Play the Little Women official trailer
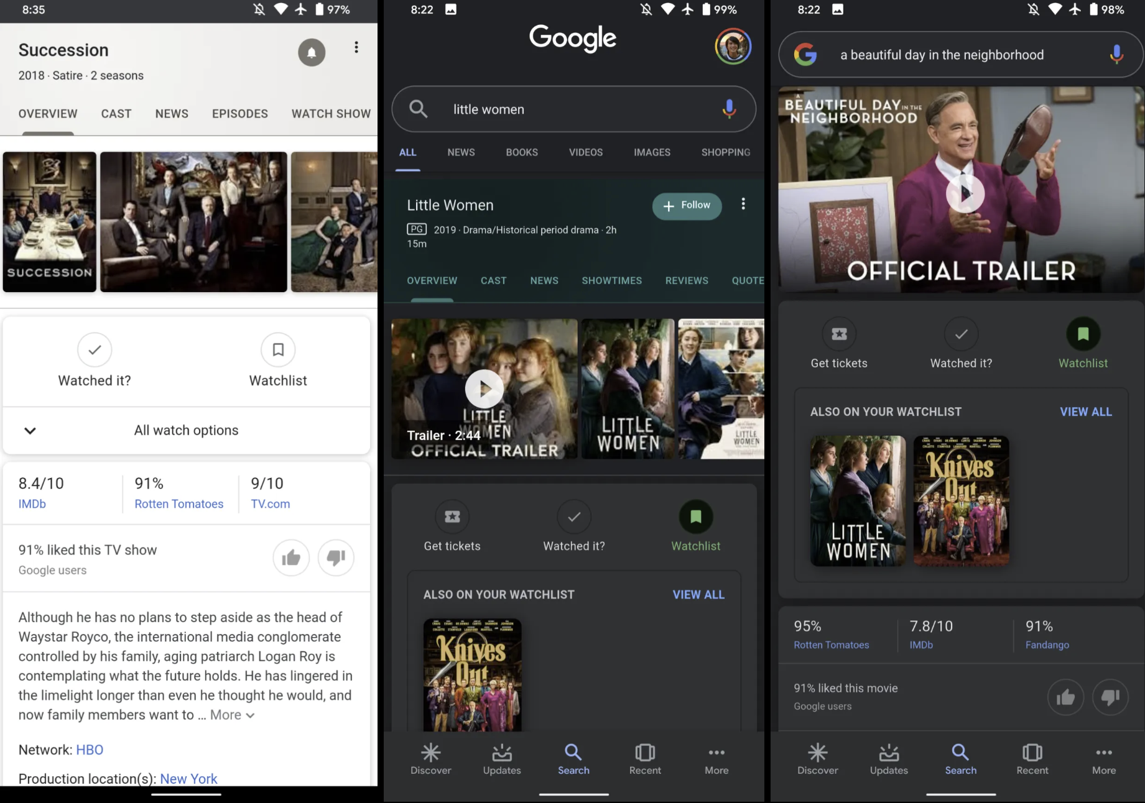The image size is (1145, 803). click(x=484, y=389)
